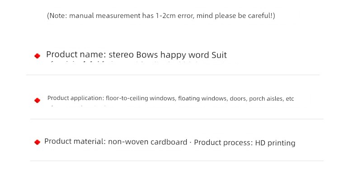Click the 'Product application:' label
357x180 pixels.
[x=75, y=98]
